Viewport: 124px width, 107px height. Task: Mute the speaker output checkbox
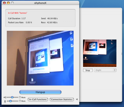point(20,97)
